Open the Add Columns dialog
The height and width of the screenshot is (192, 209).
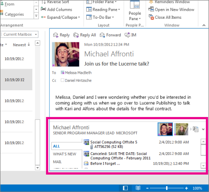point(56,9)
